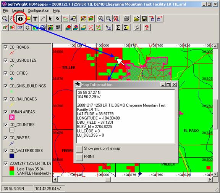Screen dimensions: 220x193
Task: Click the navy CO_WATERBODIES legend swatch
Action: point(12,156)
